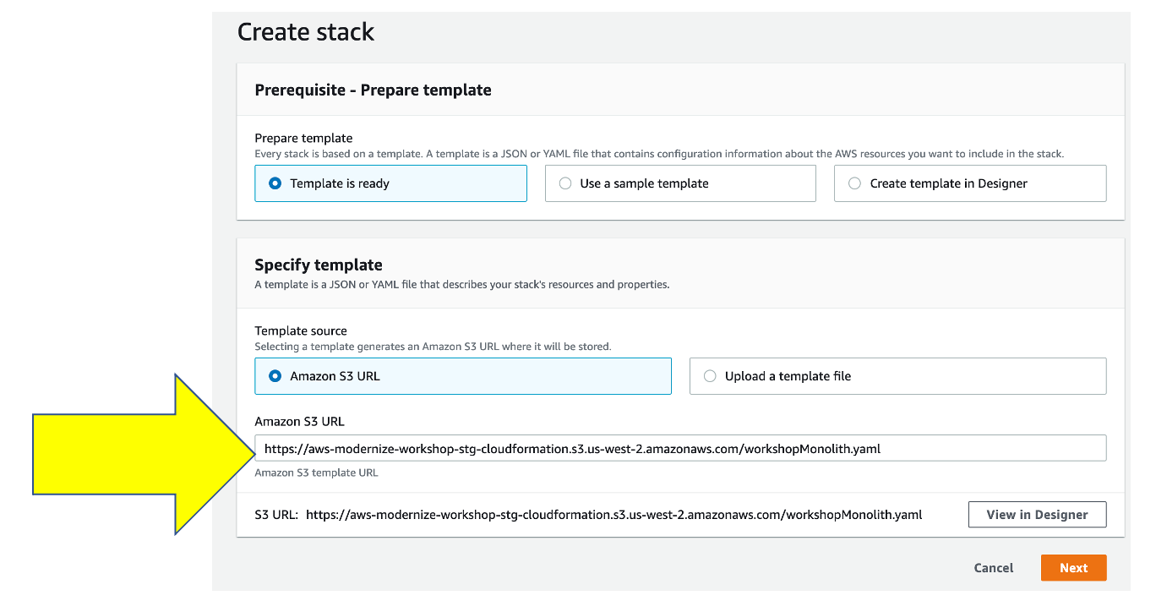Pick "Create template in Designer" option
This screenshot has width=1156, height=612.
(855, 183)
